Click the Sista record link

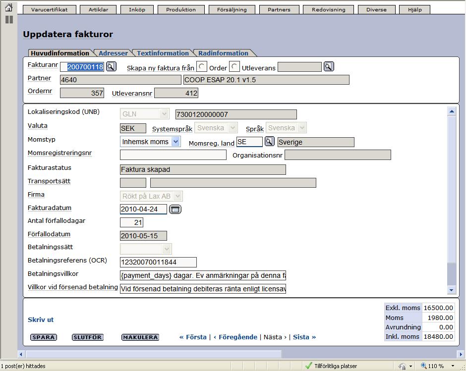[304, 337]
